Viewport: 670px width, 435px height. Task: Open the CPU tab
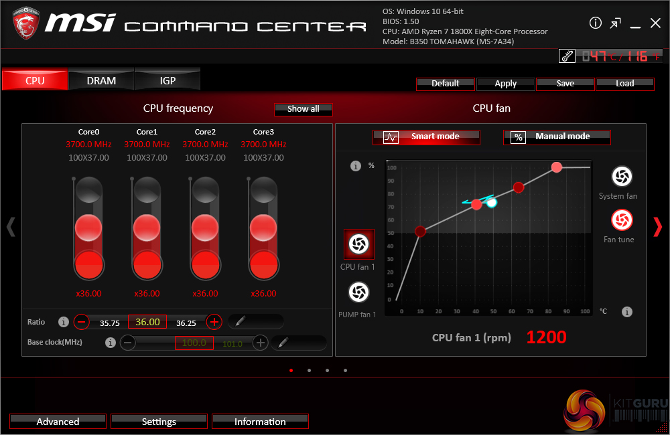35,80
